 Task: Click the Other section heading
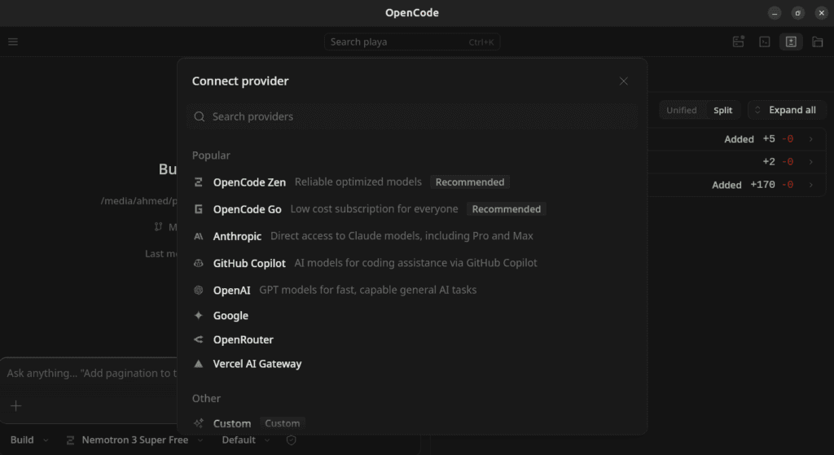point(206,399)
